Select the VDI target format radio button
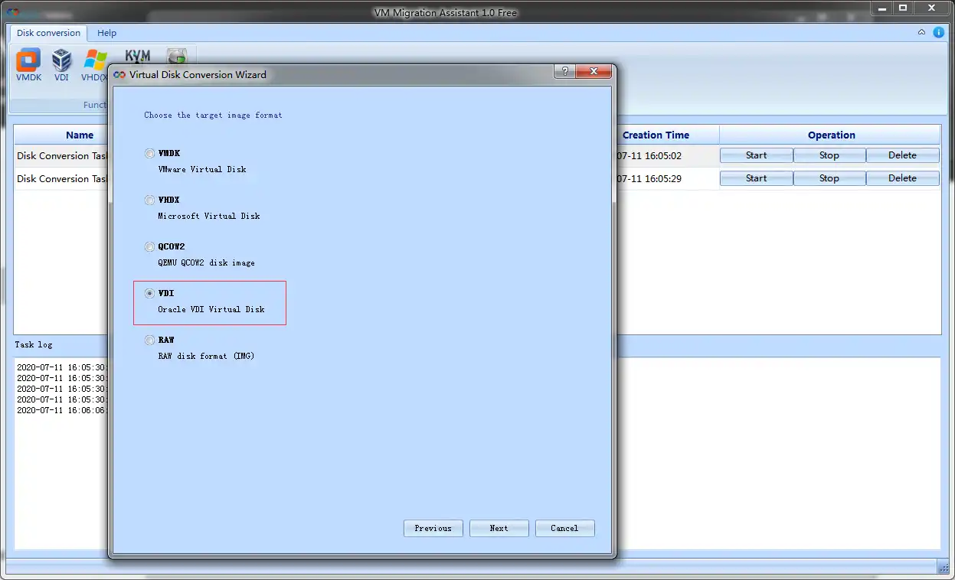 coord(149,294)
